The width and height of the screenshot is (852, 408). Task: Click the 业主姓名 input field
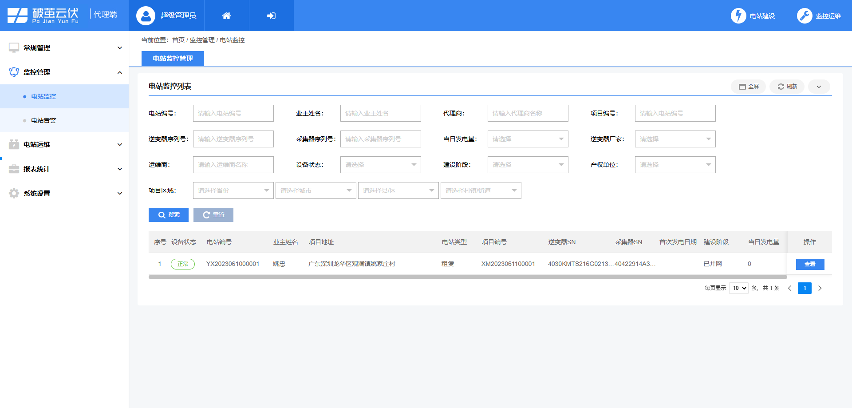coord(380,113)
